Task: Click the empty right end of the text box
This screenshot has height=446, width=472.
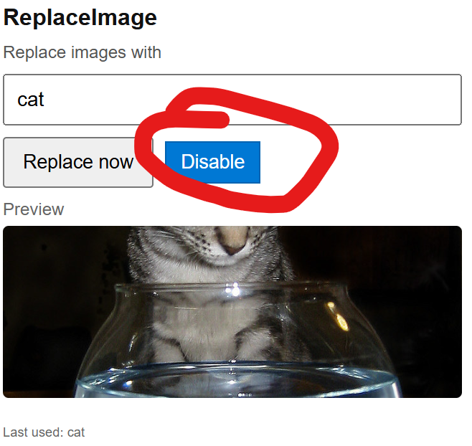Action: pos(392,100)
